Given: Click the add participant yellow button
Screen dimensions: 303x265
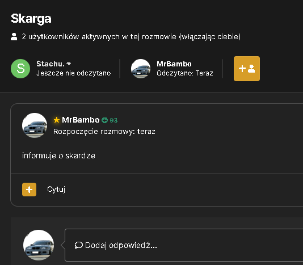Looking at the screenshot, I should tap(247, 69).
